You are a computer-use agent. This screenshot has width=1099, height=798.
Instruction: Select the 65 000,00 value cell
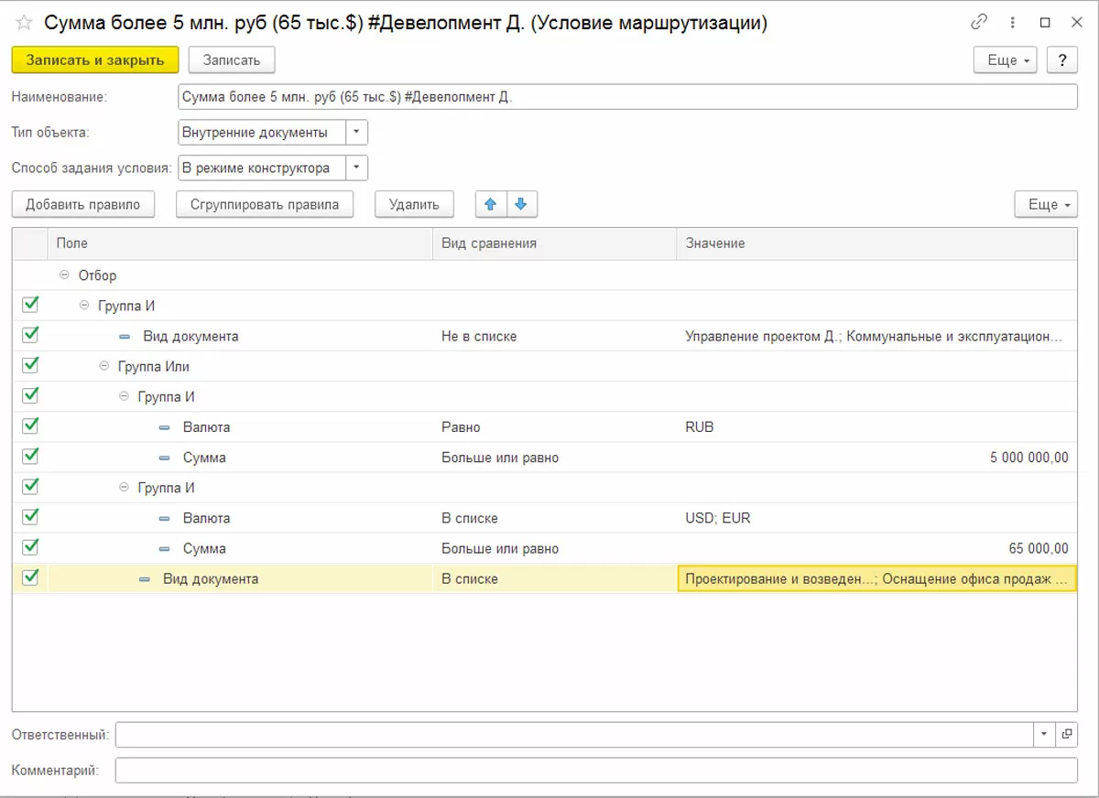877,549
